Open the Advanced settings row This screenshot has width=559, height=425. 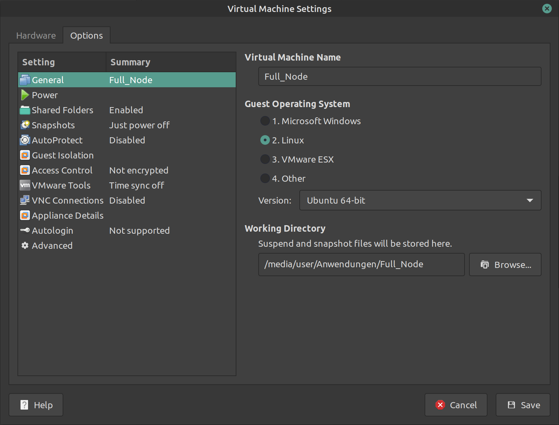click(x=127, y=245)
